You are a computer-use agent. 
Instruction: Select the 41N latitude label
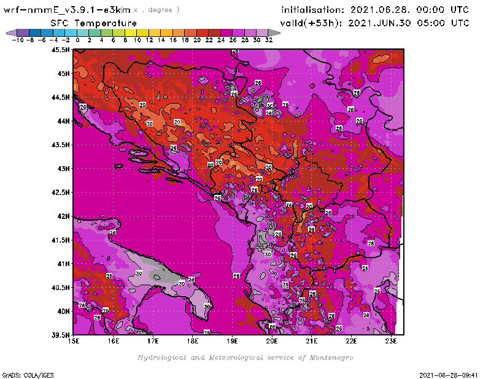[x=63, y=264]
